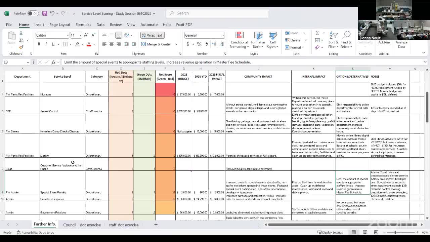Open the Name Box dropdown
430x242 pixels.
[x=28, y=62]
